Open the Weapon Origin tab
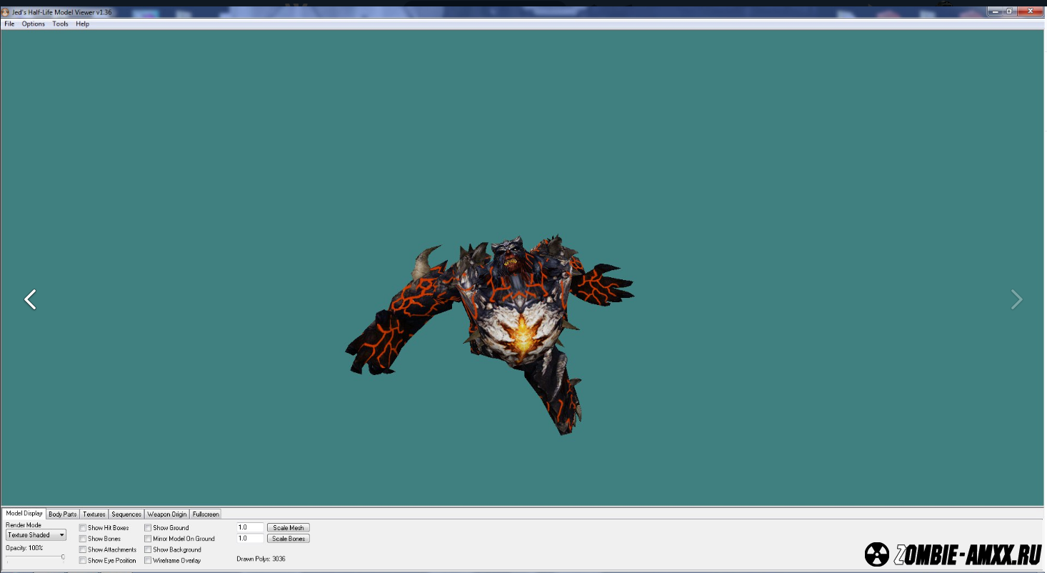 click(x=167, y=514)
